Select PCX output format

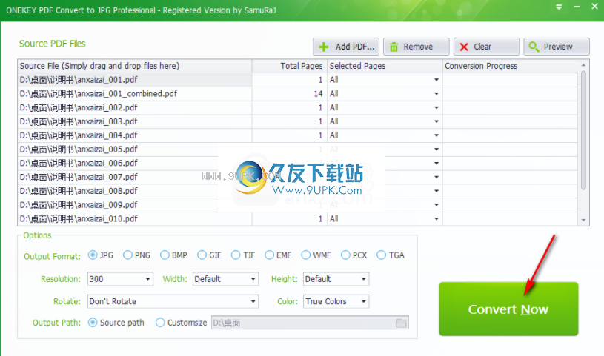pyautogui.click(x=354, y=255)
